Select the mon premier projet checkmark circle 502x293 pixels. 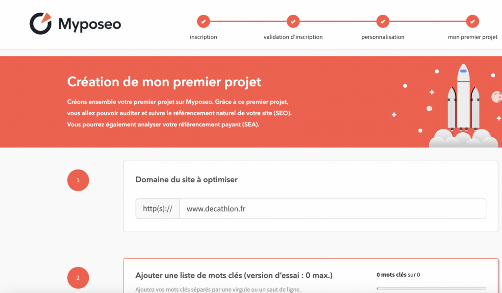pos(473,22)
